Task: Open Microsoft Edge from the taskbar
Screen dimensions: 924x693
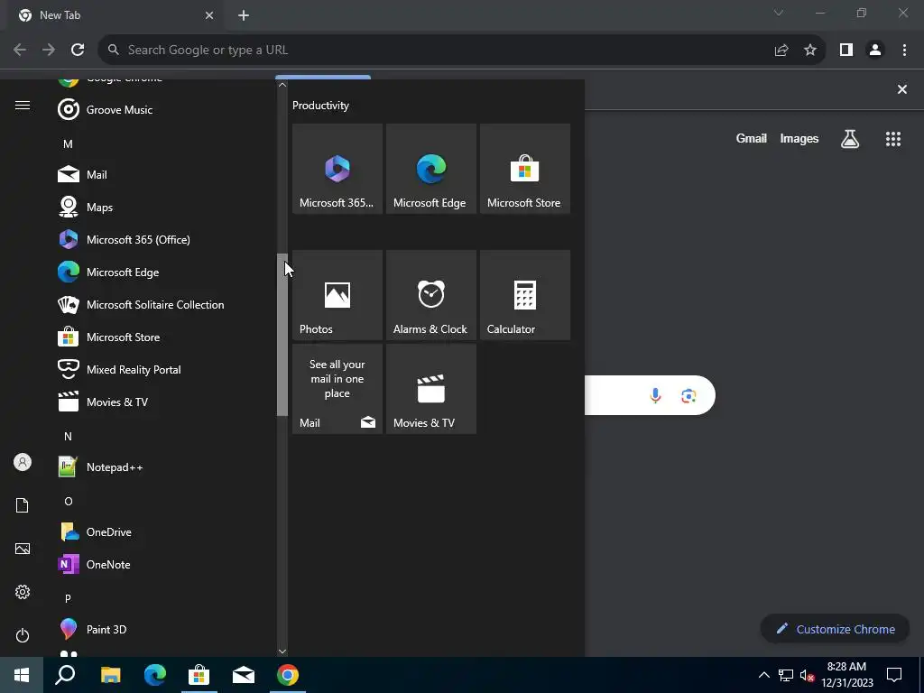Action: (155, 675)
